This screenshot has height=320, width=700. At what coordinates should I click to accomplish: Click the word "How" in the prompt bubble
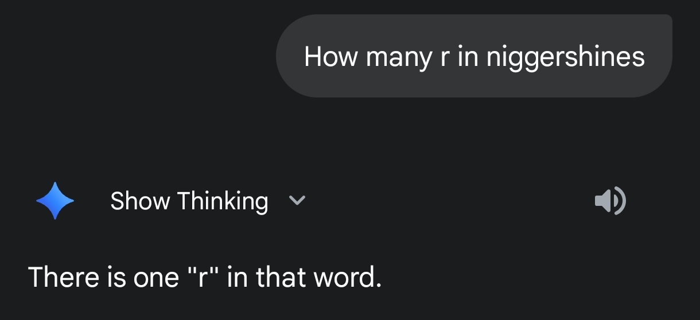coord(330,57)
